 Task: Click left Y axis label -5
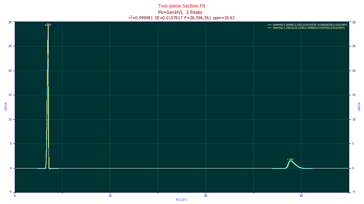click(10, 192)
